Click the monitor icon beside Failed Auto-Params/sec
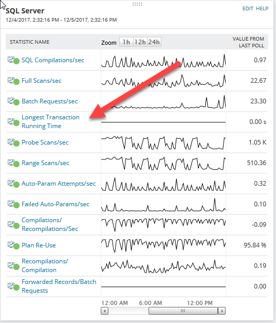The width and height of the screenshot is (276, 323). tap(11, 204)
